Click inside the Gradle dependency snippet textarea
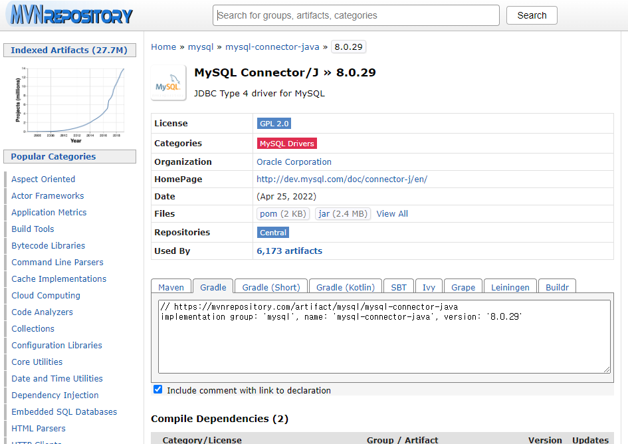Image resolution: width=628 pixels, height=444 pixels. pyautogui.click(x=384, y=336)
